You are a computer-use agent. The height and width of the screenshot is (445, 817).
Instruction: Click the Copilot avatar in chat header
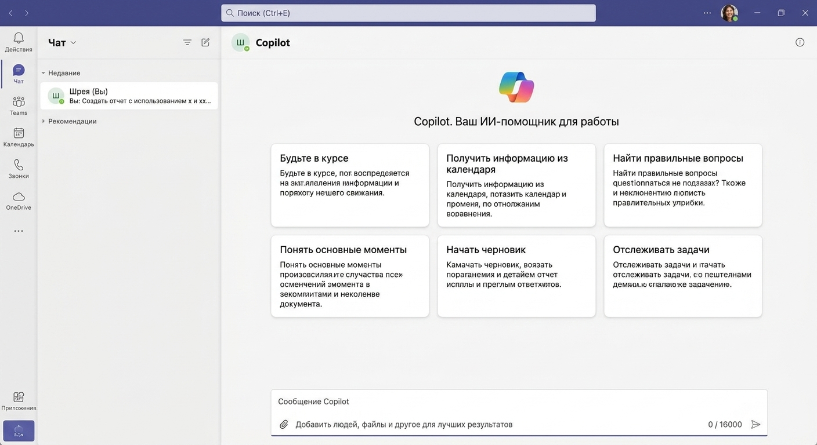[240, 42]
